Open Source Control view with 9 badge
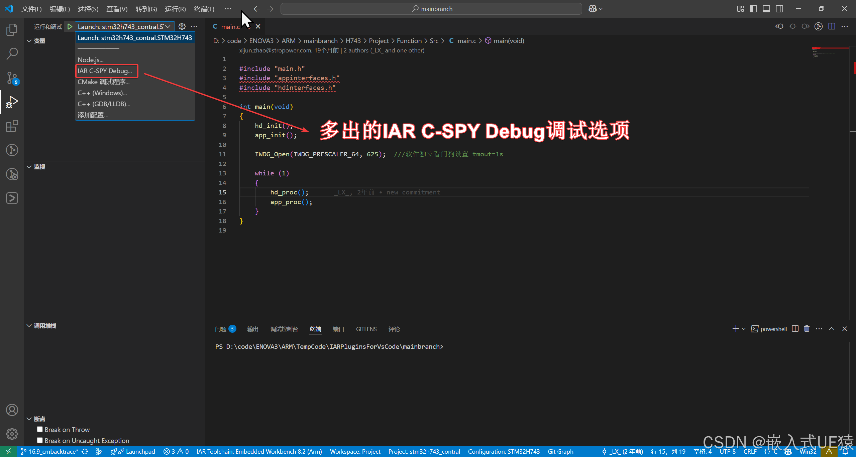 click(x=12, y=78)
